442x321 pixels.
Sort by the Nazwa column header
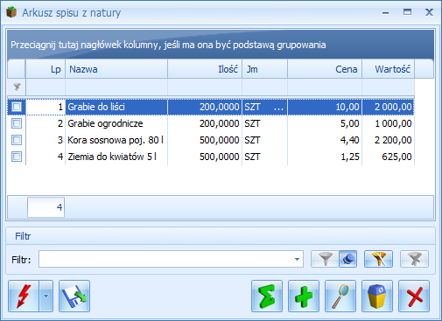tap(116, 69)
